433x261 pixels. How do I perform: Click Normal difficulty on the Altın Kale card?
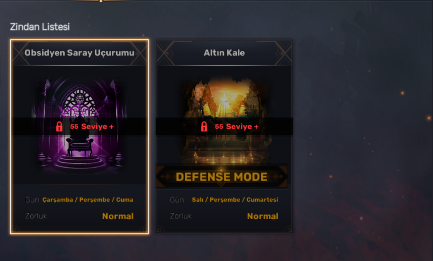(263, 216)
